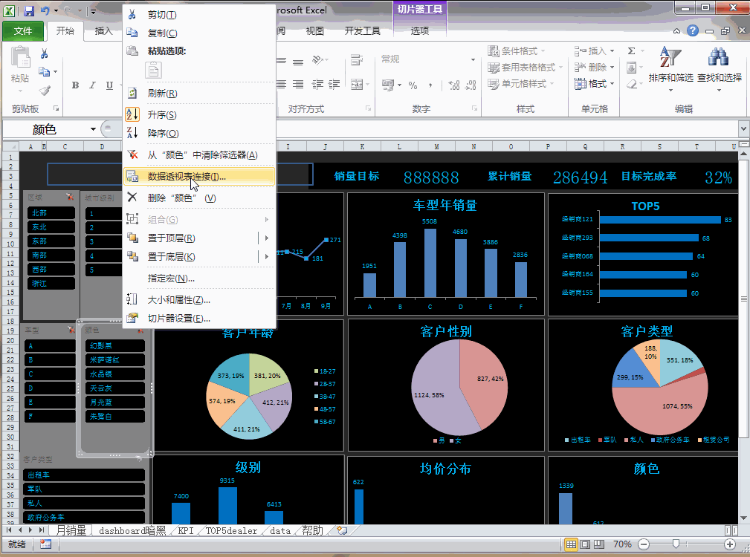This screenshot has width=750, height=557.
Task: Click the 70% zoom level button
Action: [x=622, y=544]
